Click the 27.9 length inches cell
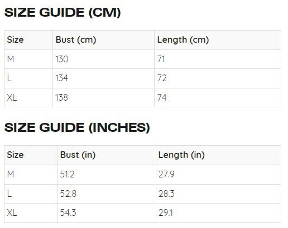The height and width of the screenshot is (228, 288). pos(218,175)
